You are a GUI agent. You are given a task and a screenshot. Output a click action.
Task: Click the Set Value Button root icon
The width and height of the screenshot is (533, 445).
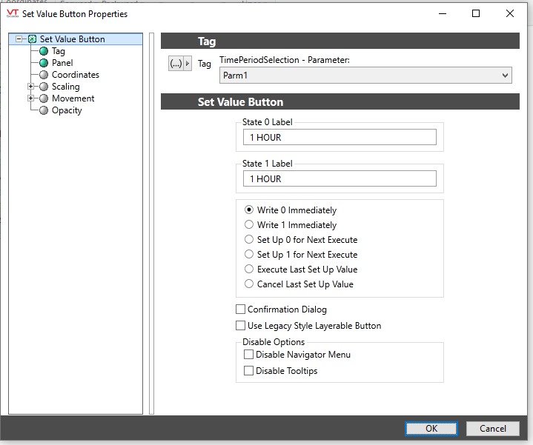point(32,39)
